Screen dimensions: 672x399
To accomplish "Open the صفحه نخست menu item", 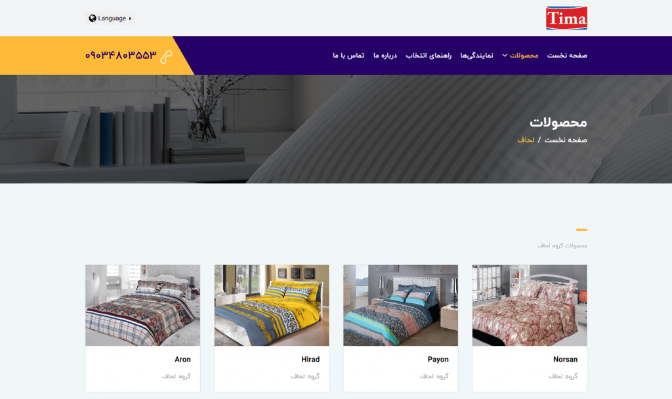I will pos(567,55).
